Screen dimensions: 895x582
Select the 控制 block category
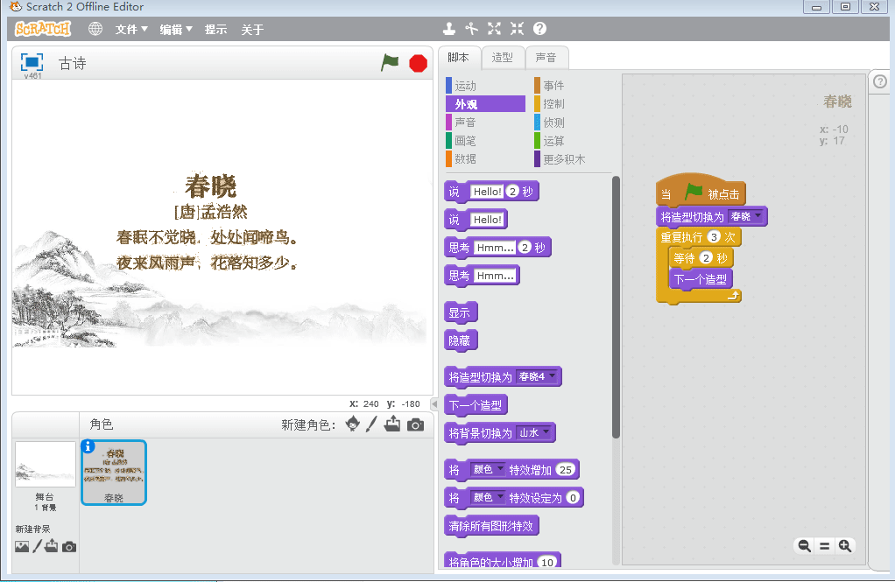coord(573,104)
